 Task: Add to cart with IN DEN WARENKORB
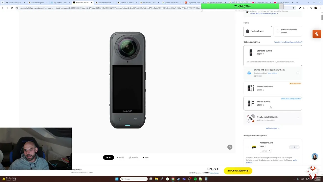point(238,171)
